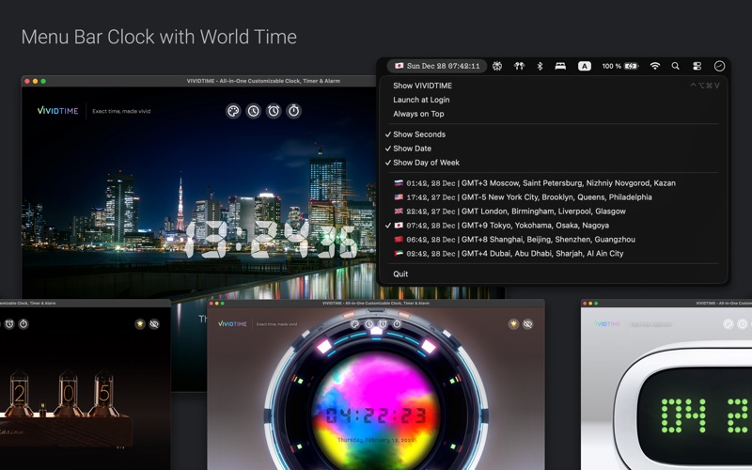Click the menu bar clock with Japan flag
Screen dimensions: 752x470
point(437,66)
